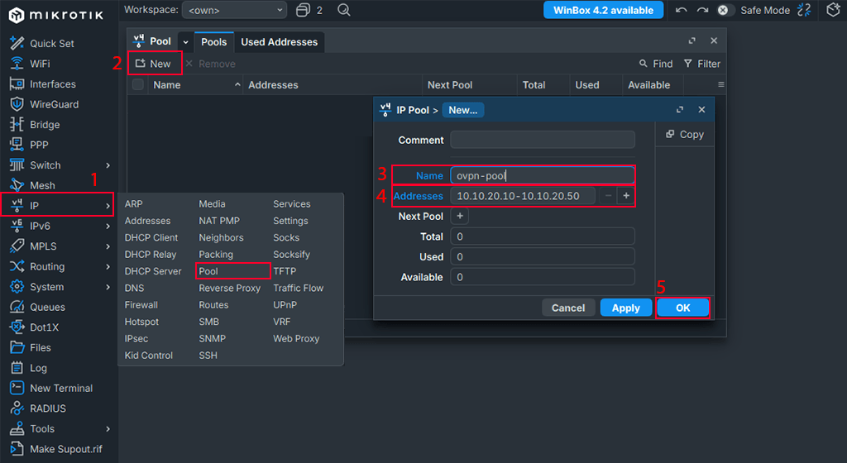This screenshot has width=847, height=463.
Task: Click the MikroTik logo
Action: click(x=55, y=15)
